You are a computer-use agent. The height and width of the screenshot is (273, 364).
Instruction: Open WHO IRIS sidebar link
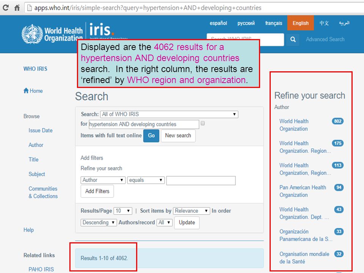point(35,69)
